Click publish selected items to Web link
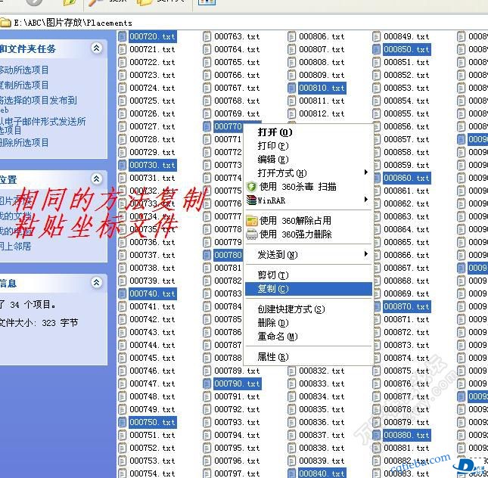488x478 pixels. 39,104
